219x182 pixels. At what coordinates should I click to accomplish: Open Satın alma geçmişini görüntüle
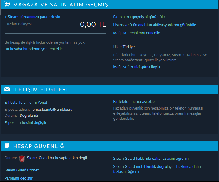pyautogui.click(x=139, y=17)
